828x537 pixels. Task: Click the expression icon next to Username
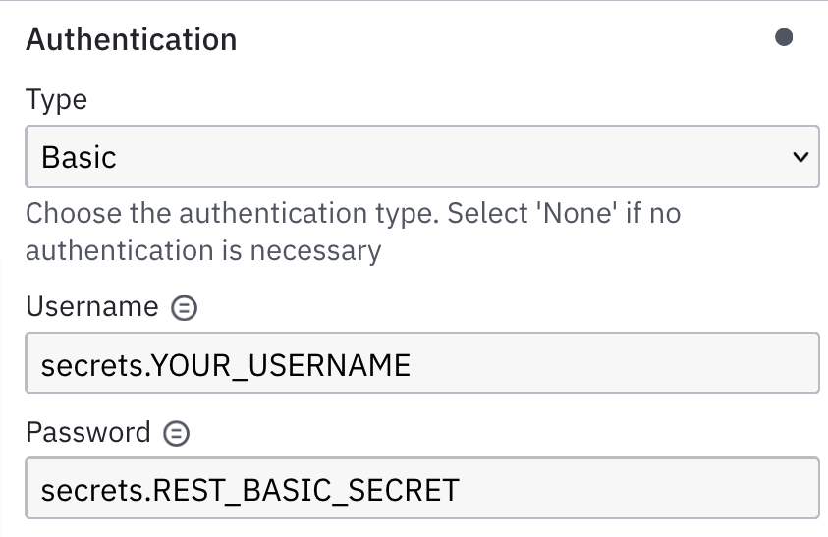pyautogui.click(x=184, y=308)
